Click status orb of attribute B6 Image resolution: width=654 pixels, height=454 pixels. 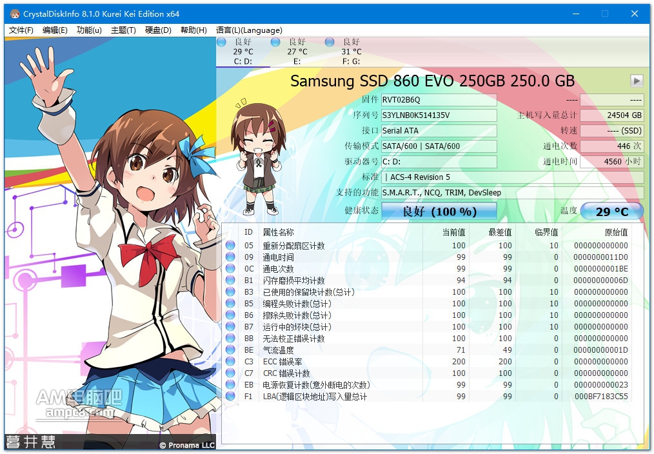[230, 315]
